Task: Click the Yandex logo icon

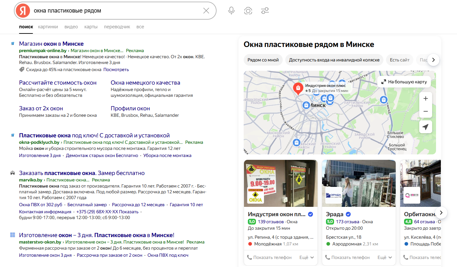Action: pyautogui.click(x=23, y=11)
